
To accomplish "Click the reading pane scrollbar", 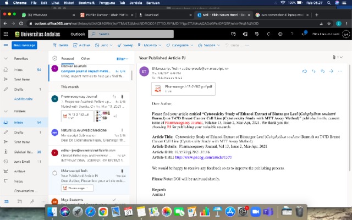I will pyautogui.click(x=350, y=118).
